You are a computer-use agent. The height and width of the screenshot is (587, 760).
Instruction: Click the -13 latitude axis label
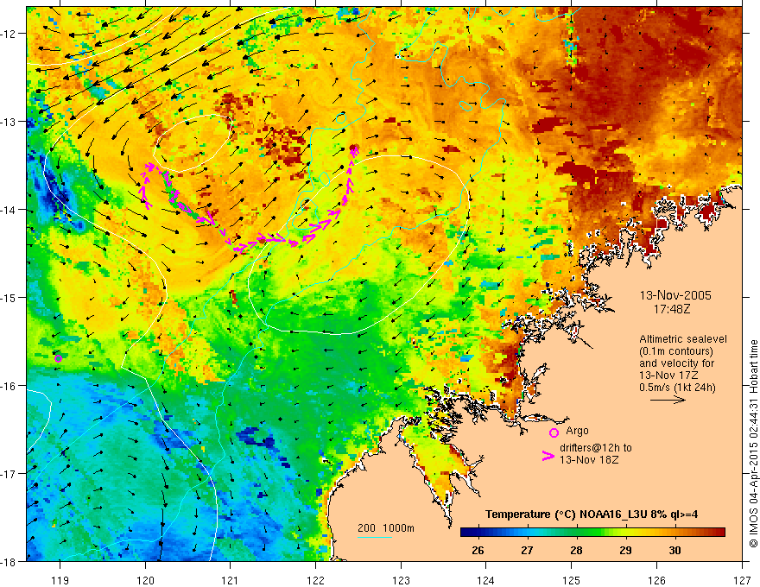coord(9,122)
